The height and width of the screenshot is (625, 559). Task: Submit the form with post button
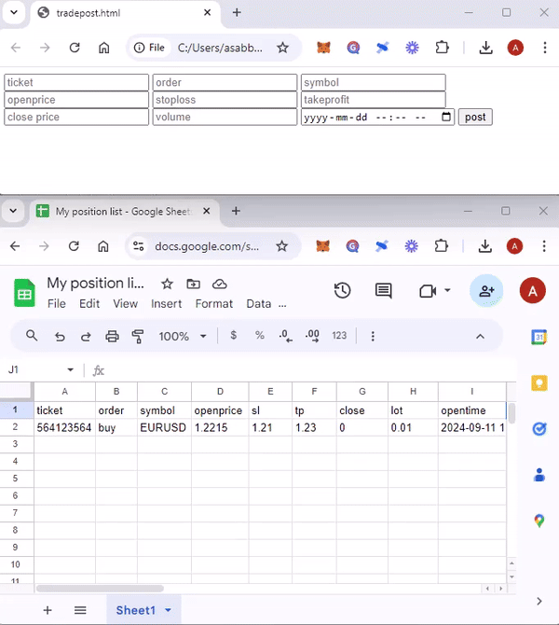pyautogui.click(x=475, y=117)
